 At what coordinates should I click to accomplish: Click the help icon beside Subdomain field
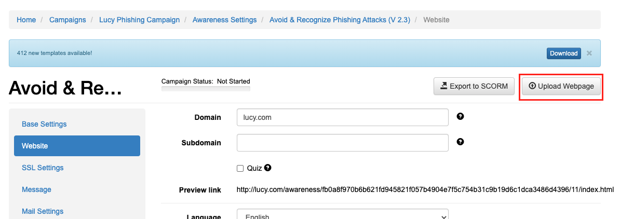460,142
